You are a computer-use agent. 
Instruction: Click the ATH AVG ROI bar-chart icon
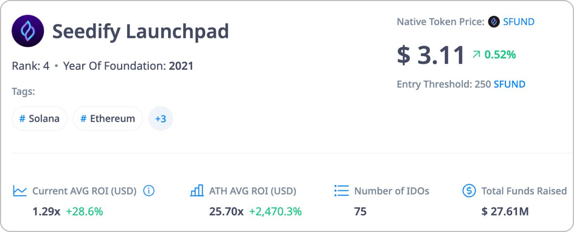tap(197, 191)
